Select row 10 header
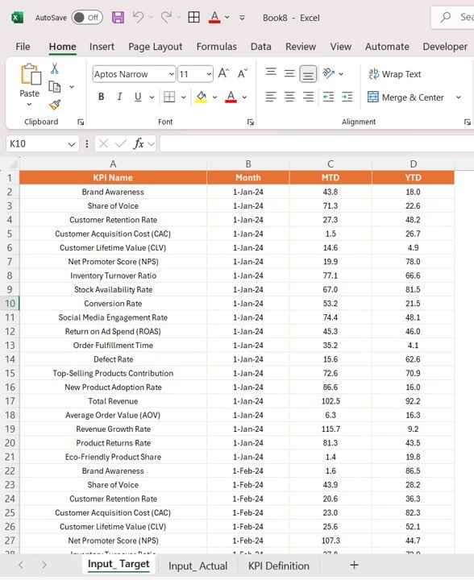Viewport: 474px width, 580px height. click(x=10, y=304)
